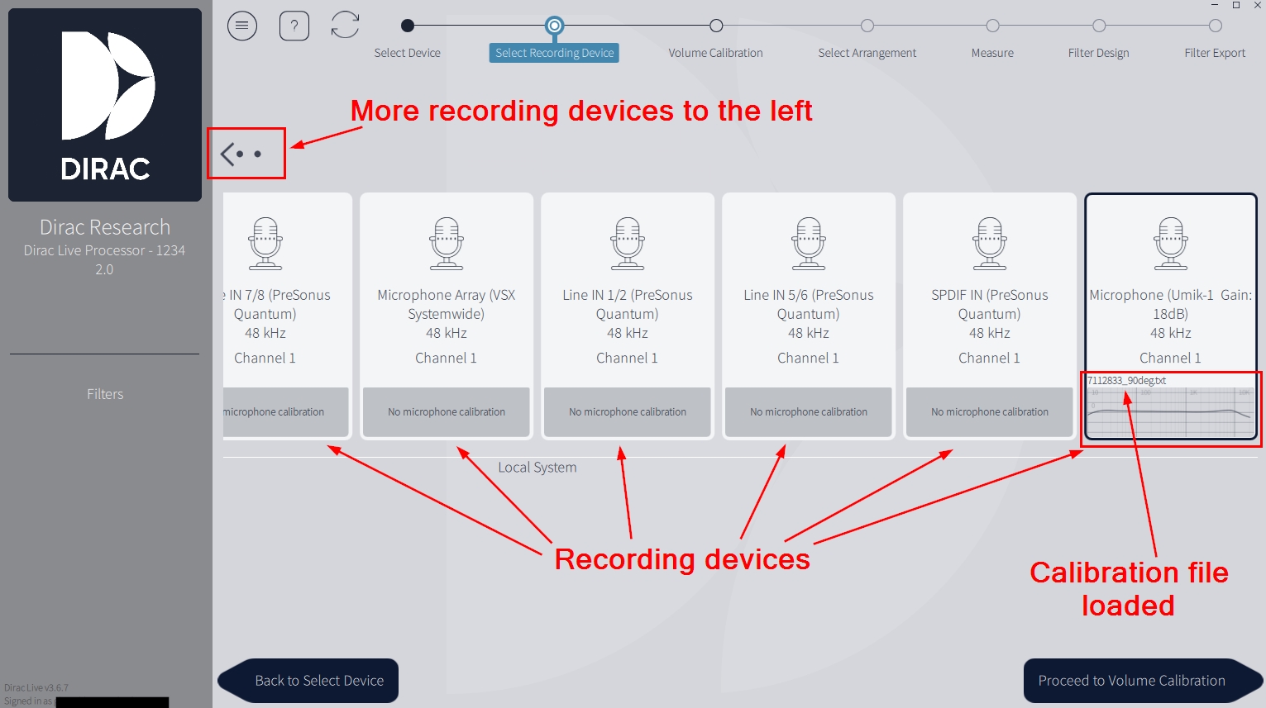This screenshot has width=1266, height=708.
Task: Click the Microphone Array card's mic icon
Action: (x=446, y=242)
